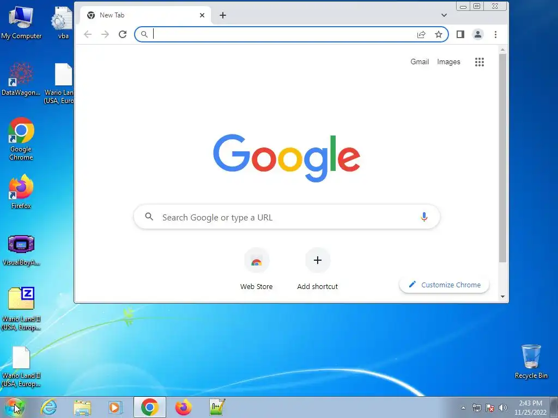Select Firefox desktop shortcut

pyautogui.click(x=21, y=191)
